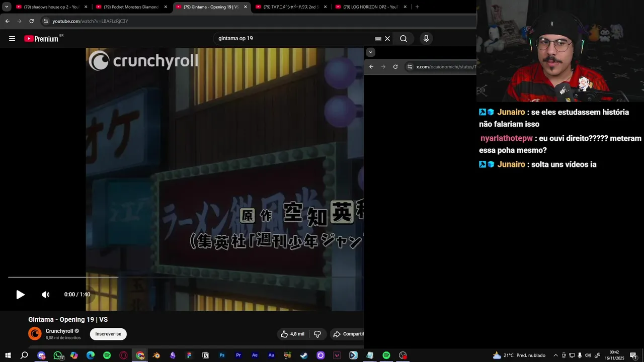The width and height of the screenshot is (644, 362).
Task: Open Discord from the taskbar
Action: [x=41, y=355]
